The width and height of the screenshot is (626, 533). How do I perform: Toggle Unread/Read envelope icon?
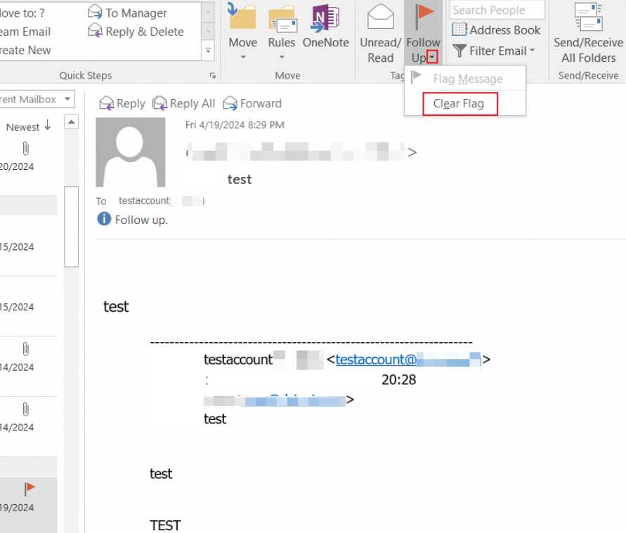click(381, 17)
